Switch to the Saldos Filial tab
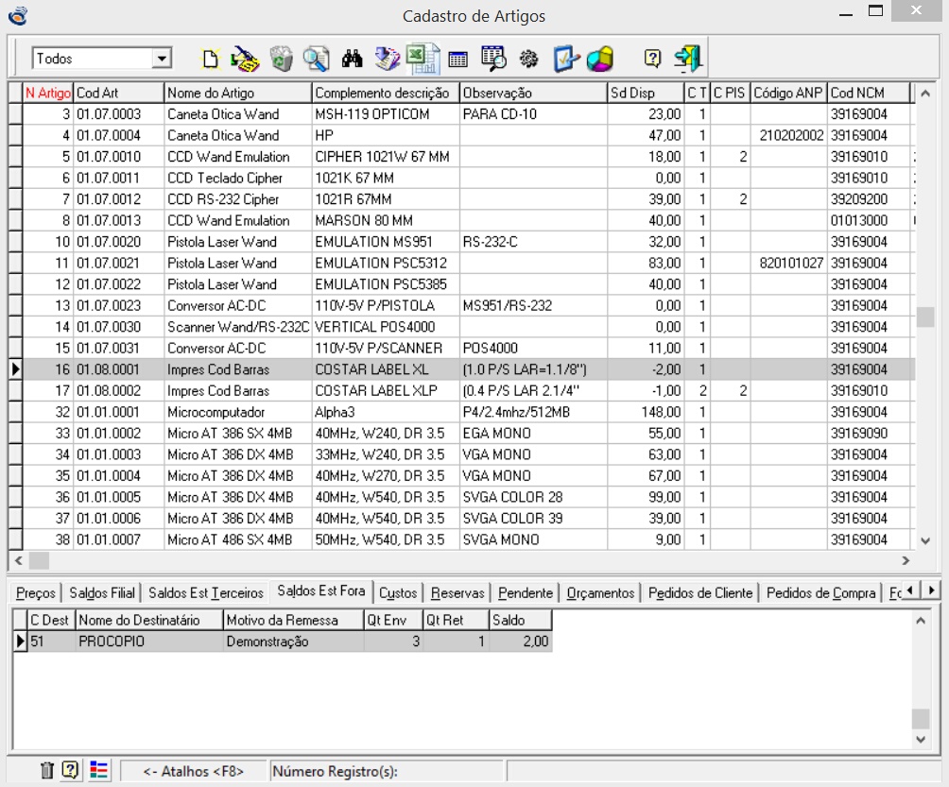949x787 pixels. click(x=102, y=592)
